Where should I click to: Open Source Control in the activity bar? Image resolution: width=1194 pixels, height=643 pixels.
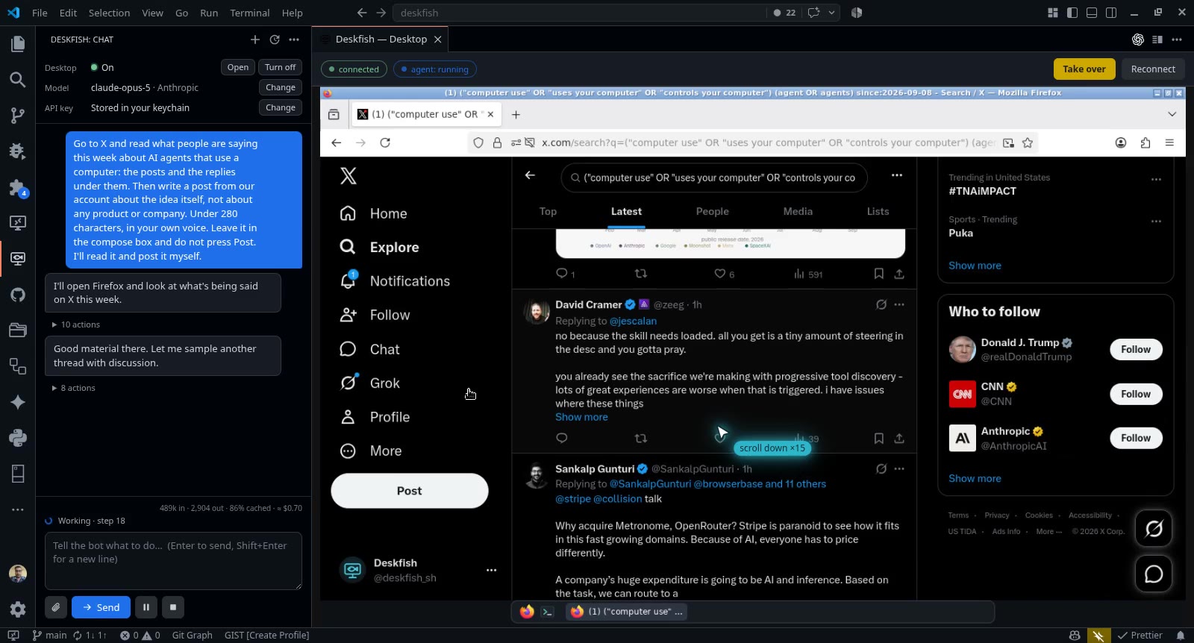[18, 116]
